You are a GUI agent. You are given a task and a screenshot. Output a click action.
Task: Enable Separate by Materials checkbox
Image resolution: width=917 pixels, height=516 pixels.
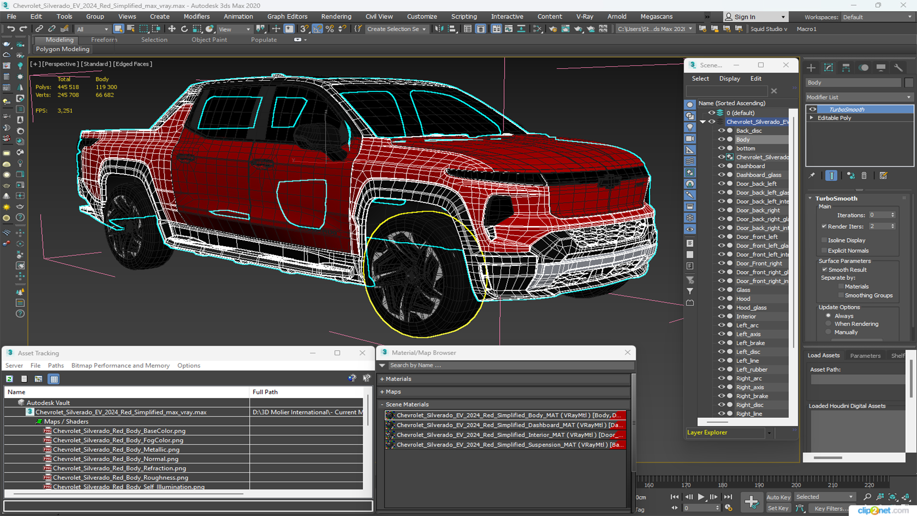(x=841, y=287)
